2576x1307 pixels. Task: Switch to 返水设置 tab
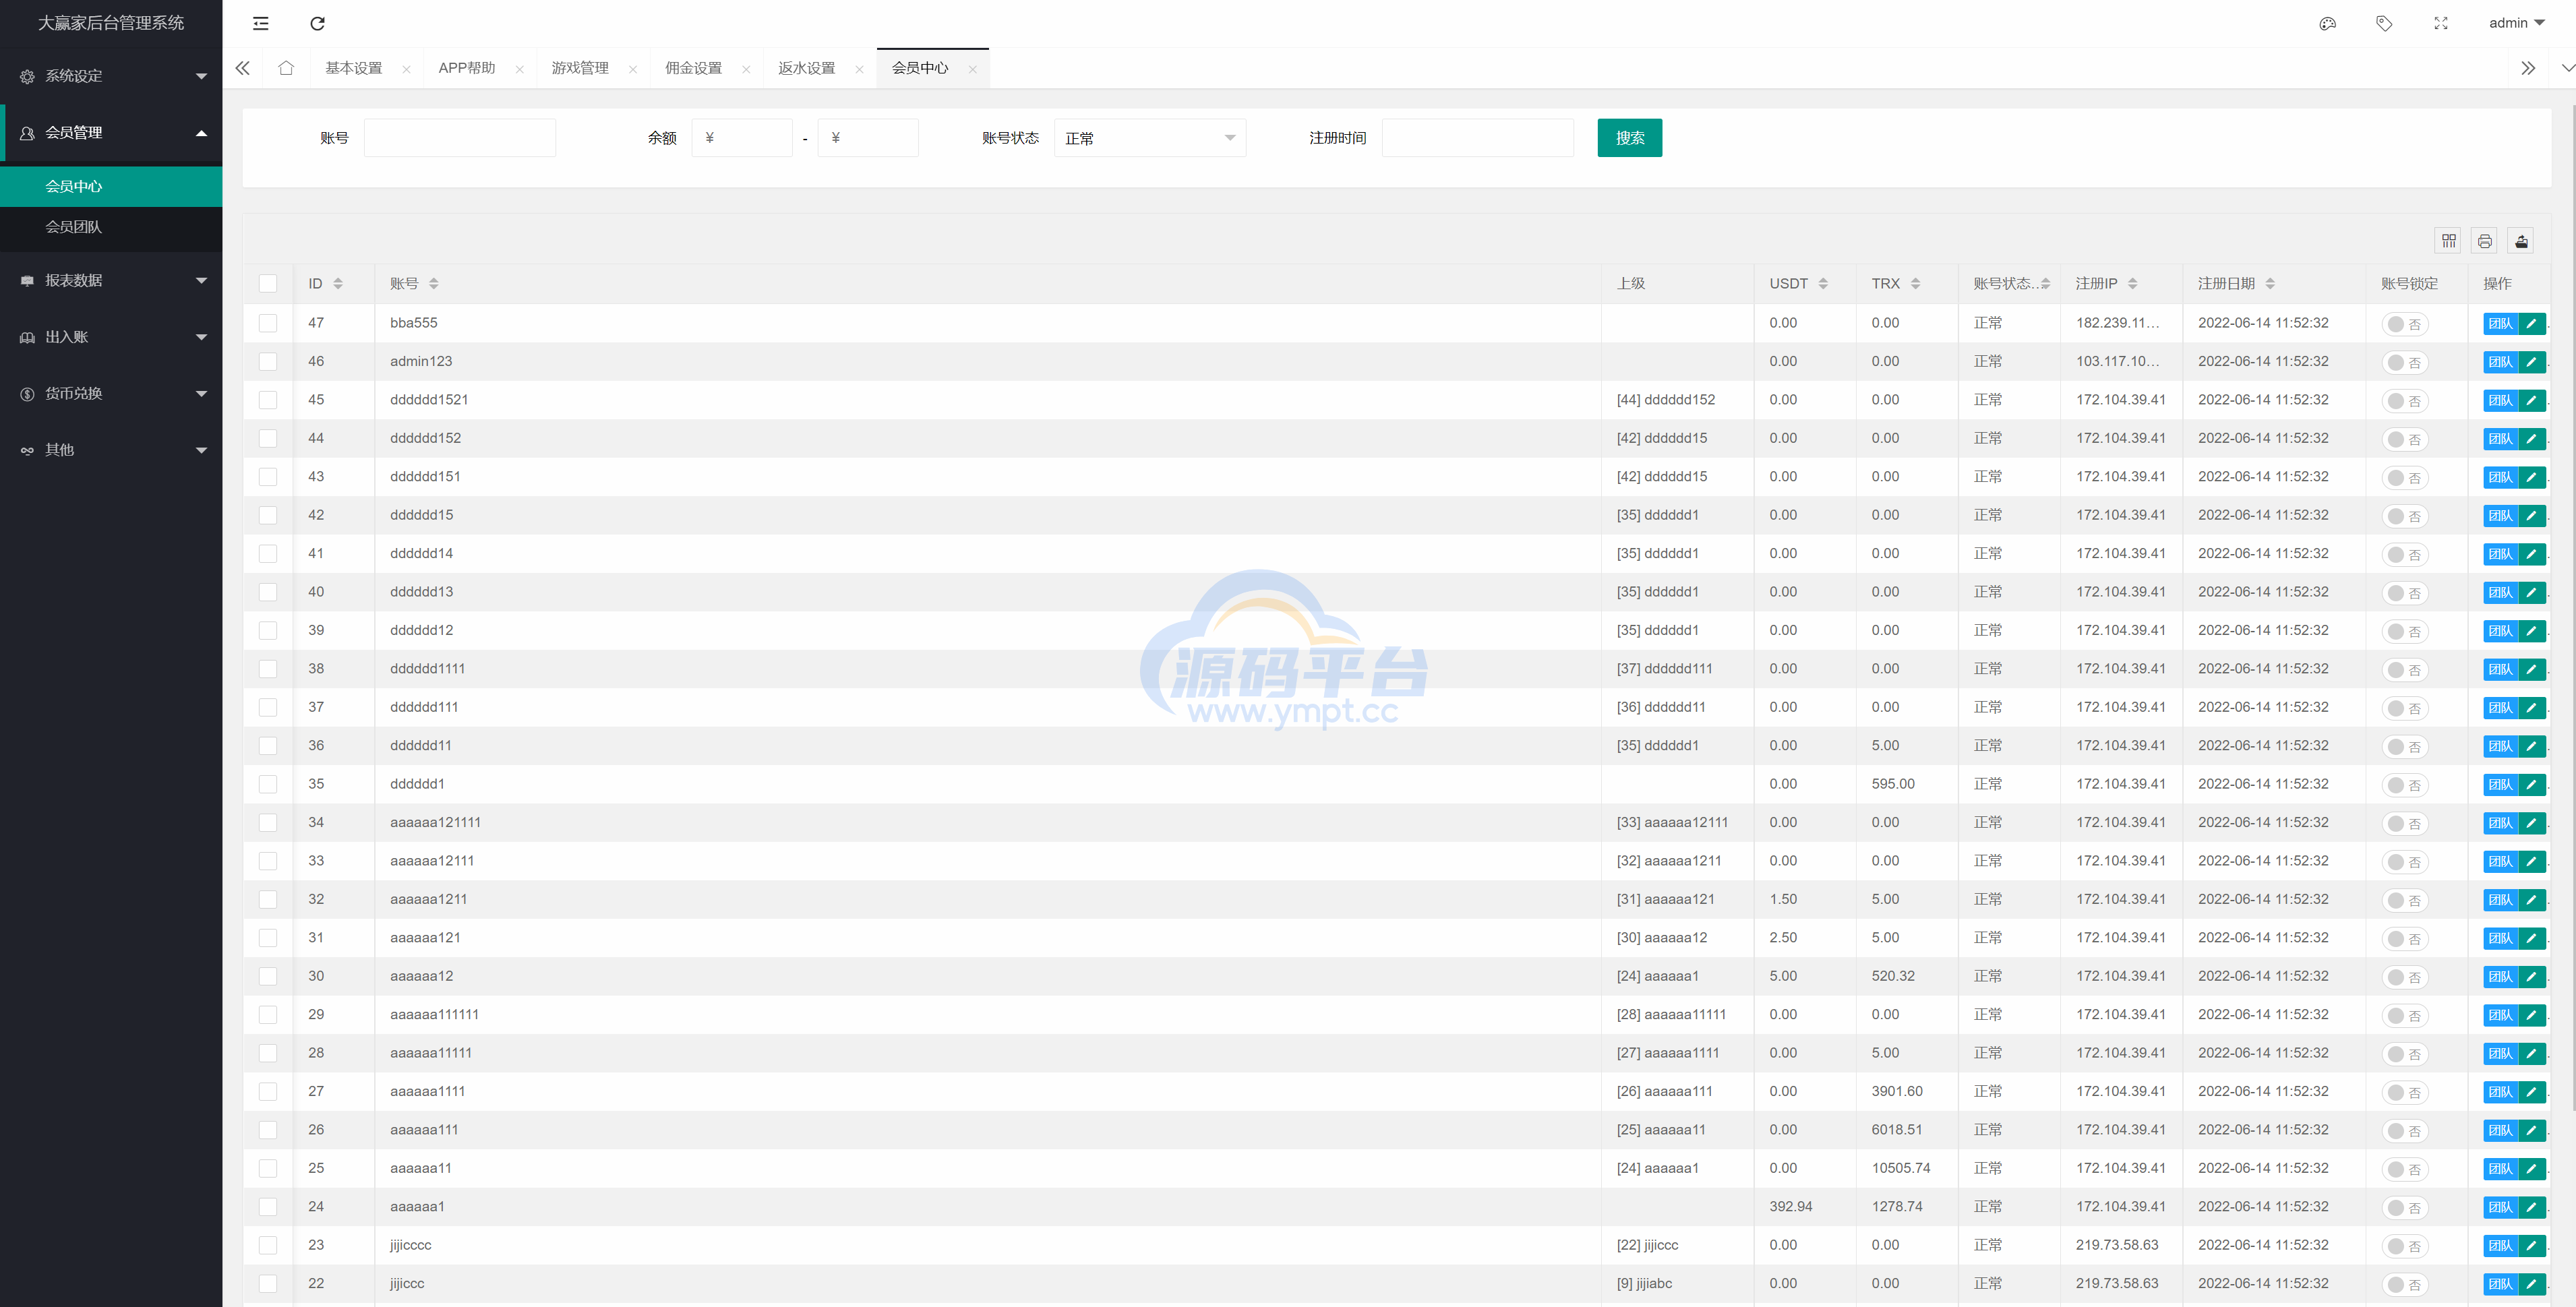click(807, 68)
